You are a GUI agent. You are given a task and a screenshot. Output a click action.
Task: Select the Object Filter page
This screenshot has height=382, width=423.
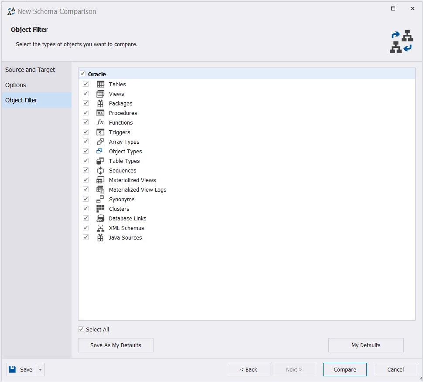coord(37,100)
